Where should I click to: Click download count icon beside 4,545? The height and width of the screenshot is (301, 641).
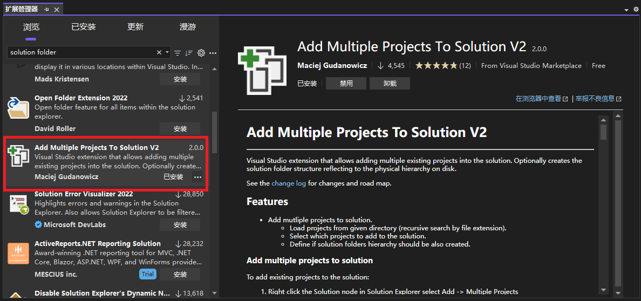click(x=380, y=65)
